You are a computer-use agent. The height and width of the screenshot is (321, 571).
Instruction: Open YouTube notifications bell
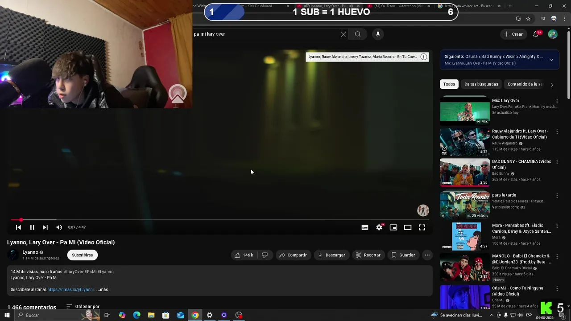[x=536, y=34]
